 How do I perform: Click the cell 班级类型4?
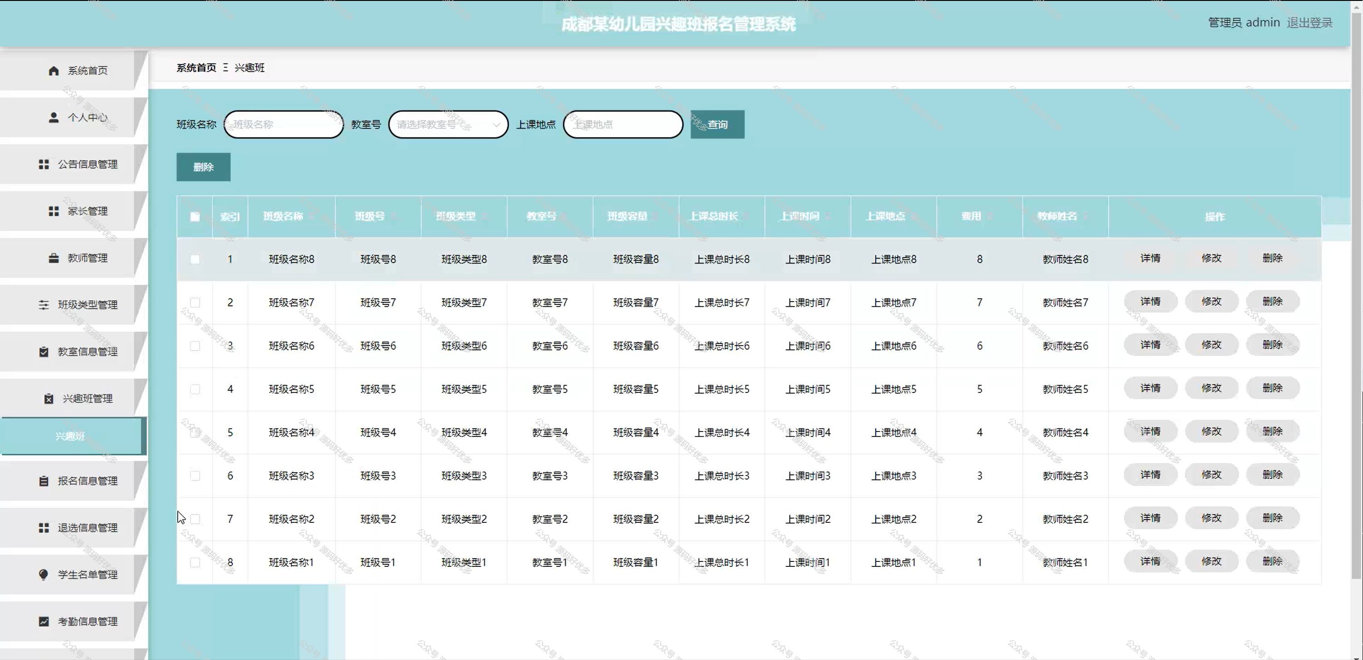pyautogui.click(x=464, y=432)
